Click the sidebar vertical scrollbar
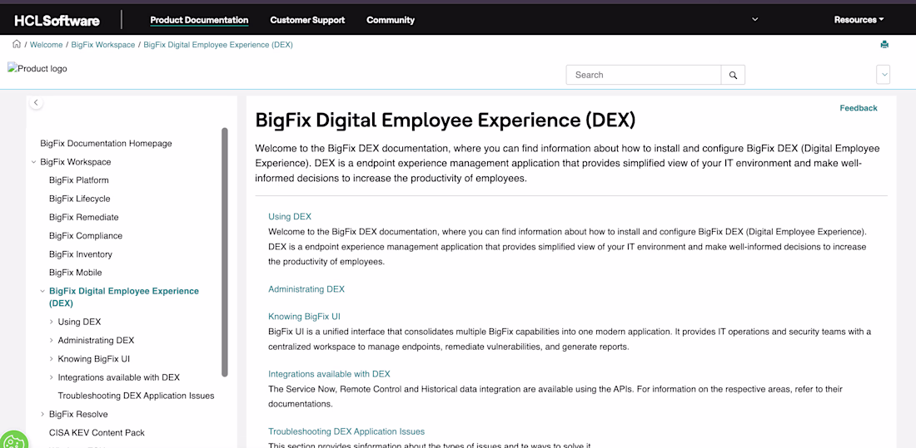 point(225,252)
